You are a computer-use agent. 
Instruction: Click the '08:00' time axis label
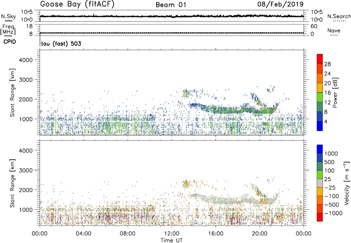coord(128,234)
